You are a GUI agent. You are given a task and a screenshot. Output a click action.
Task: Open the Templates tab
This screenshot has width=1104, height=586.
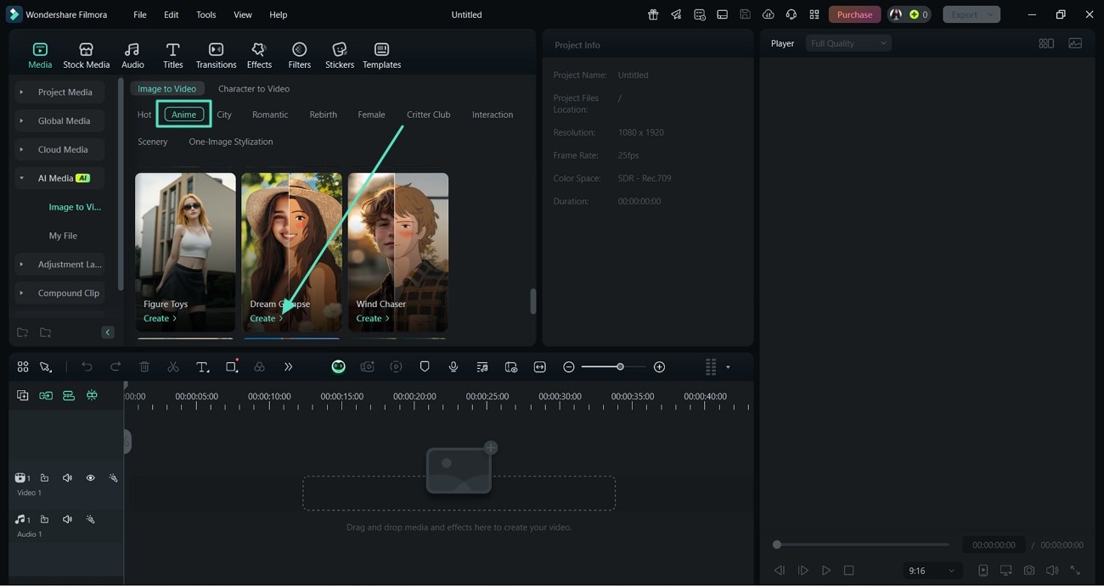click(381, 55)
